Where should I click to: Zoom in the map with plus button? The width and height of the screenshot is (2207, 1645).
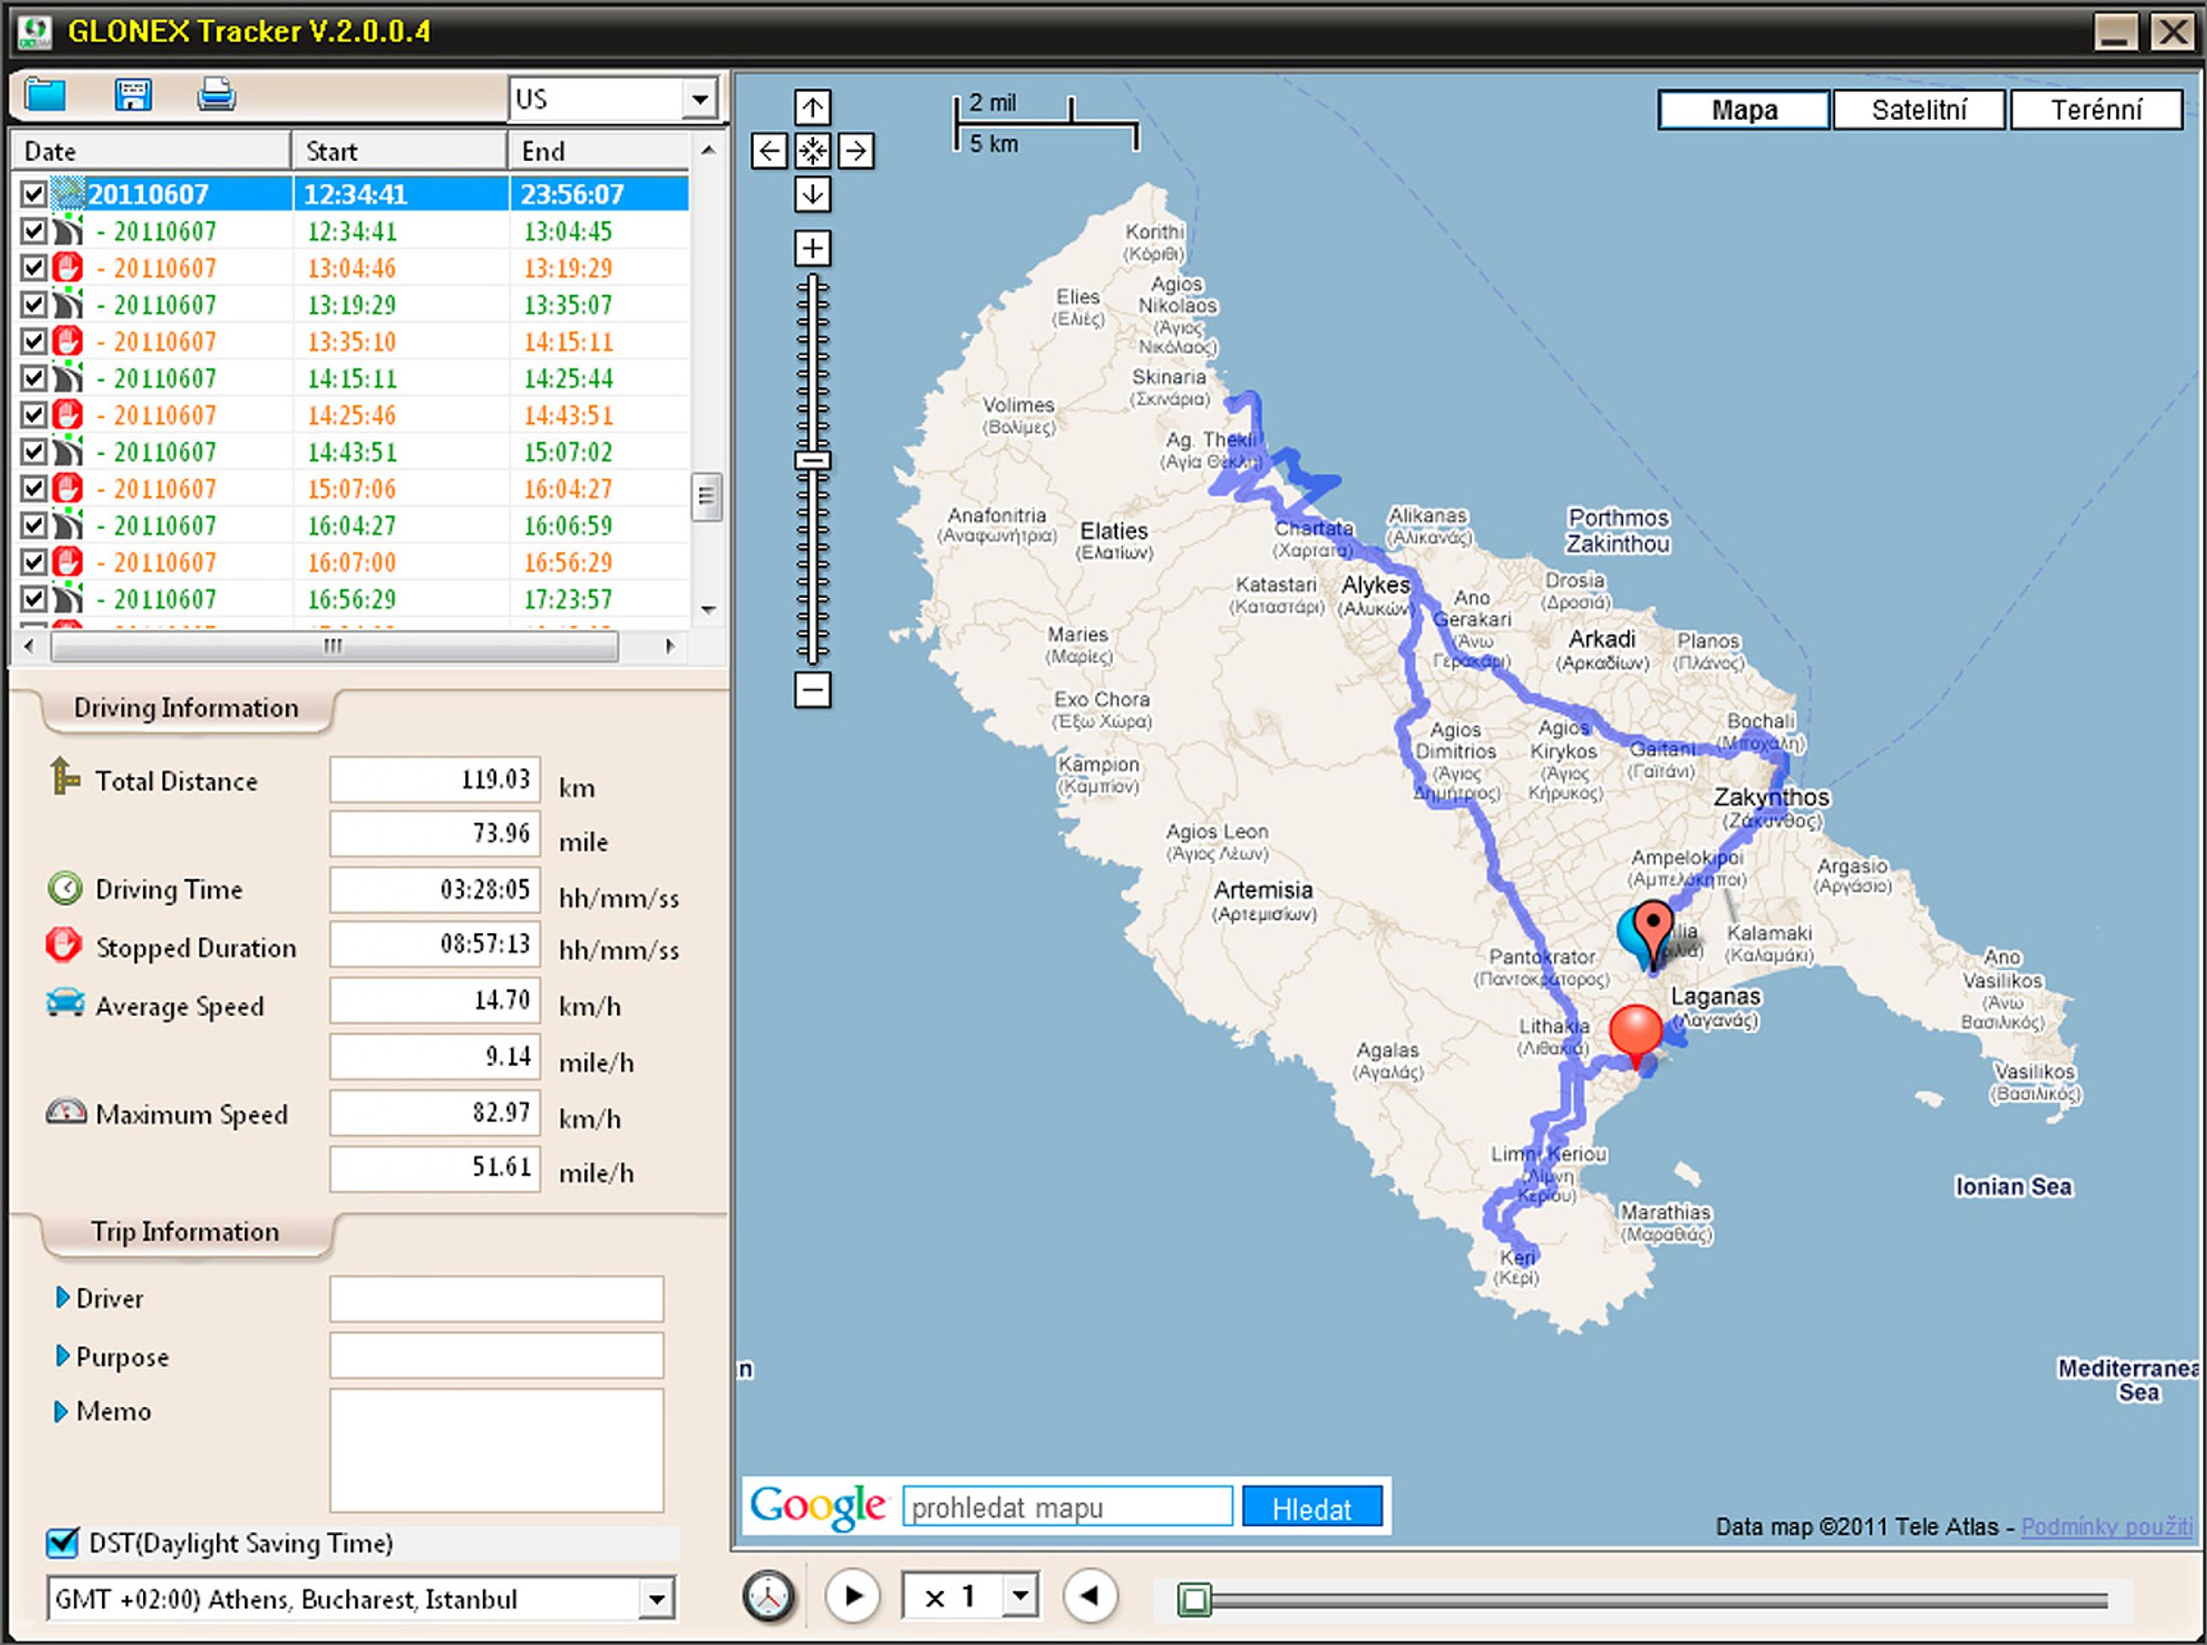pos(812,248)
